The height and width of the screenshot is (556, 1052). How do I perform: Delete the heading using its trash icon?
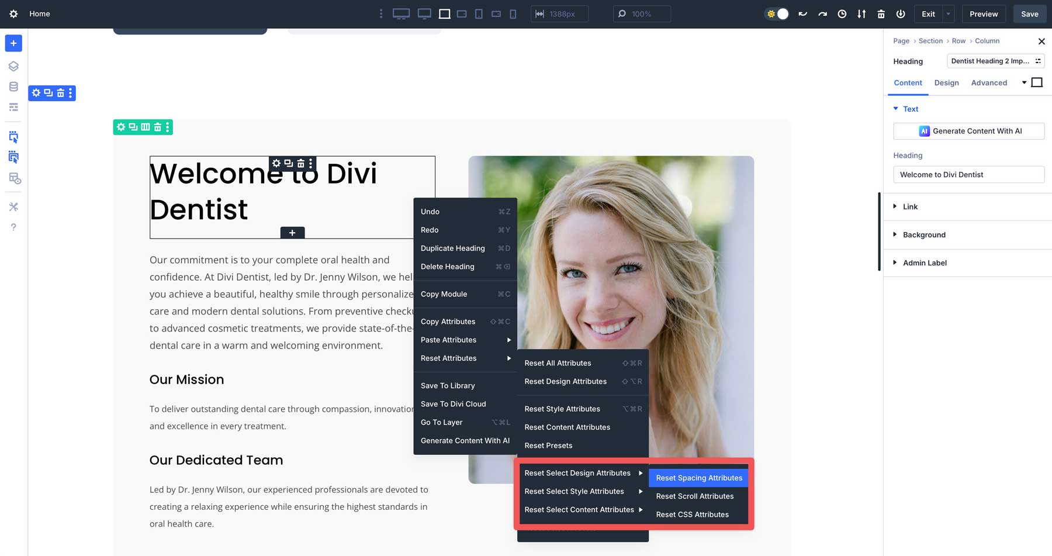tap(300, 164)
